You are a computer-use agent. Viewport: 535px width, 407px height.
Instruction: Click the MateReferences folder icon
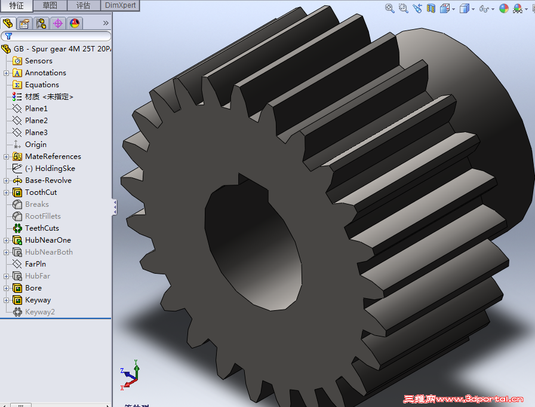point(17,157)
